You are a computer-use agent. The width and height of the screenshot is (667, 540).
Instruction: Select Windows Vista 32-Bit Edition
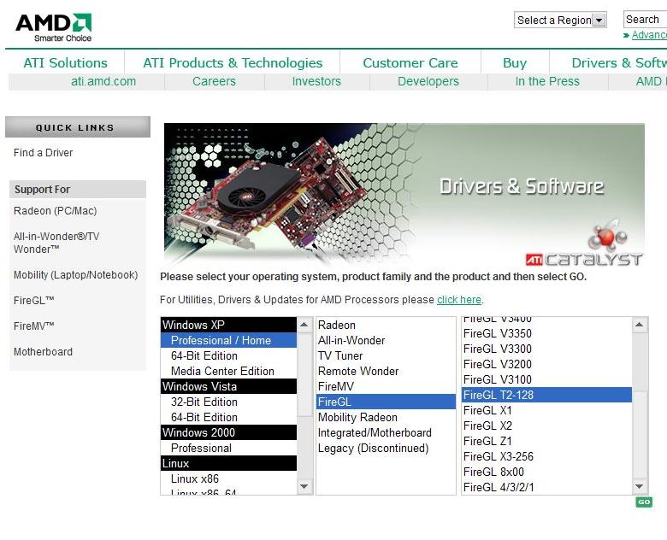coord(204,402)
